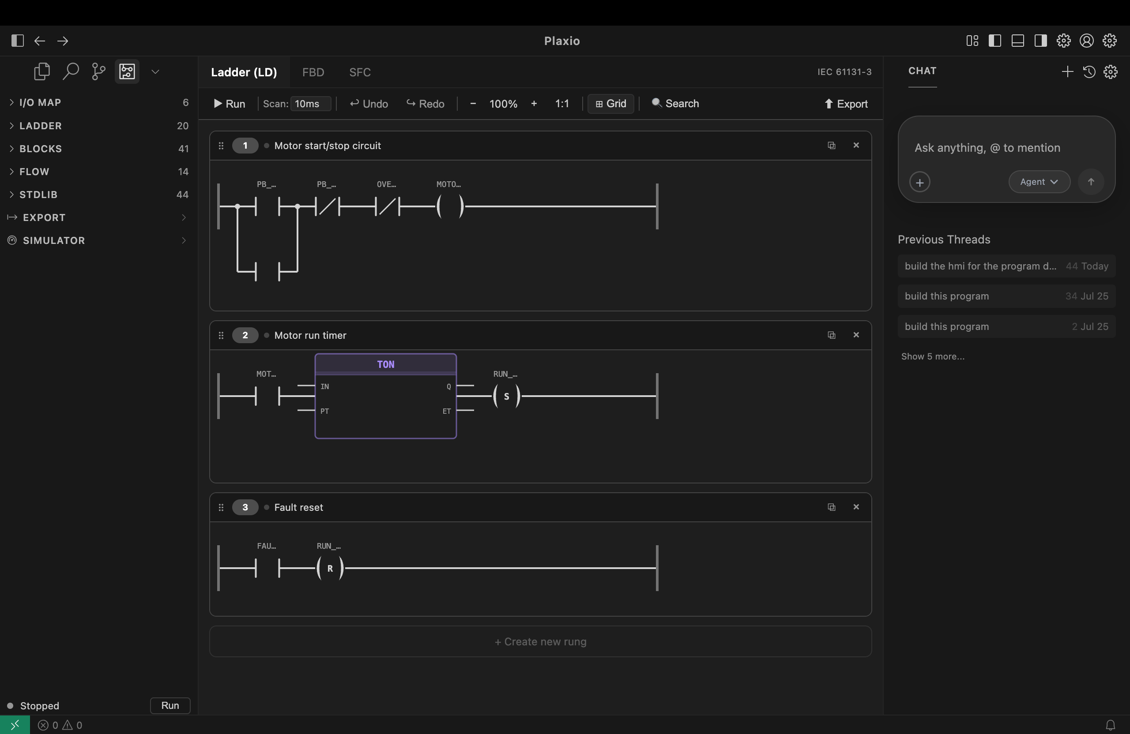1130x734 pixels.
Task: Toggle the bottom panel layout icon
Action: coord(1017,41)
